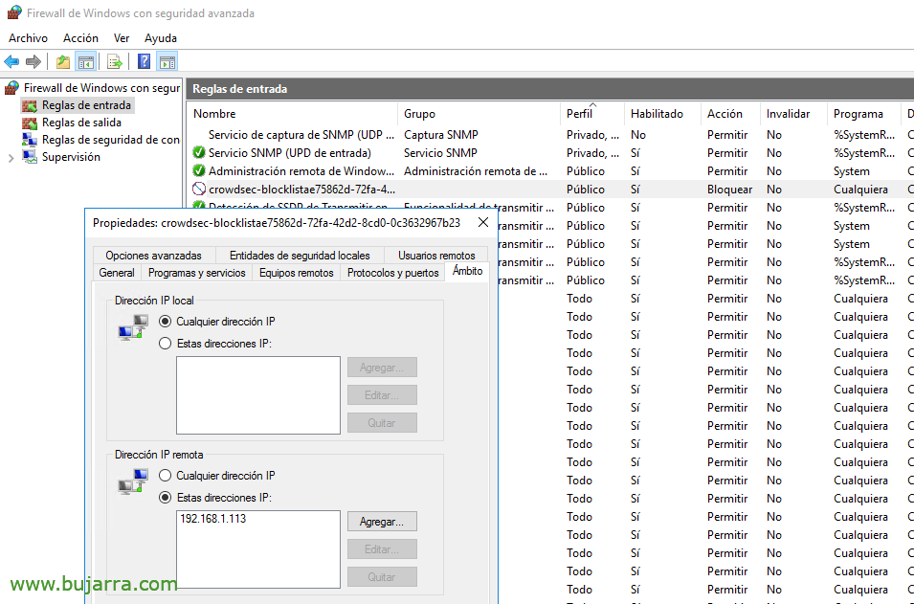Click the Back arrow toolbar icon
Image resolution: width=914 pixels, height=604 pixels.
pos(11,61)
